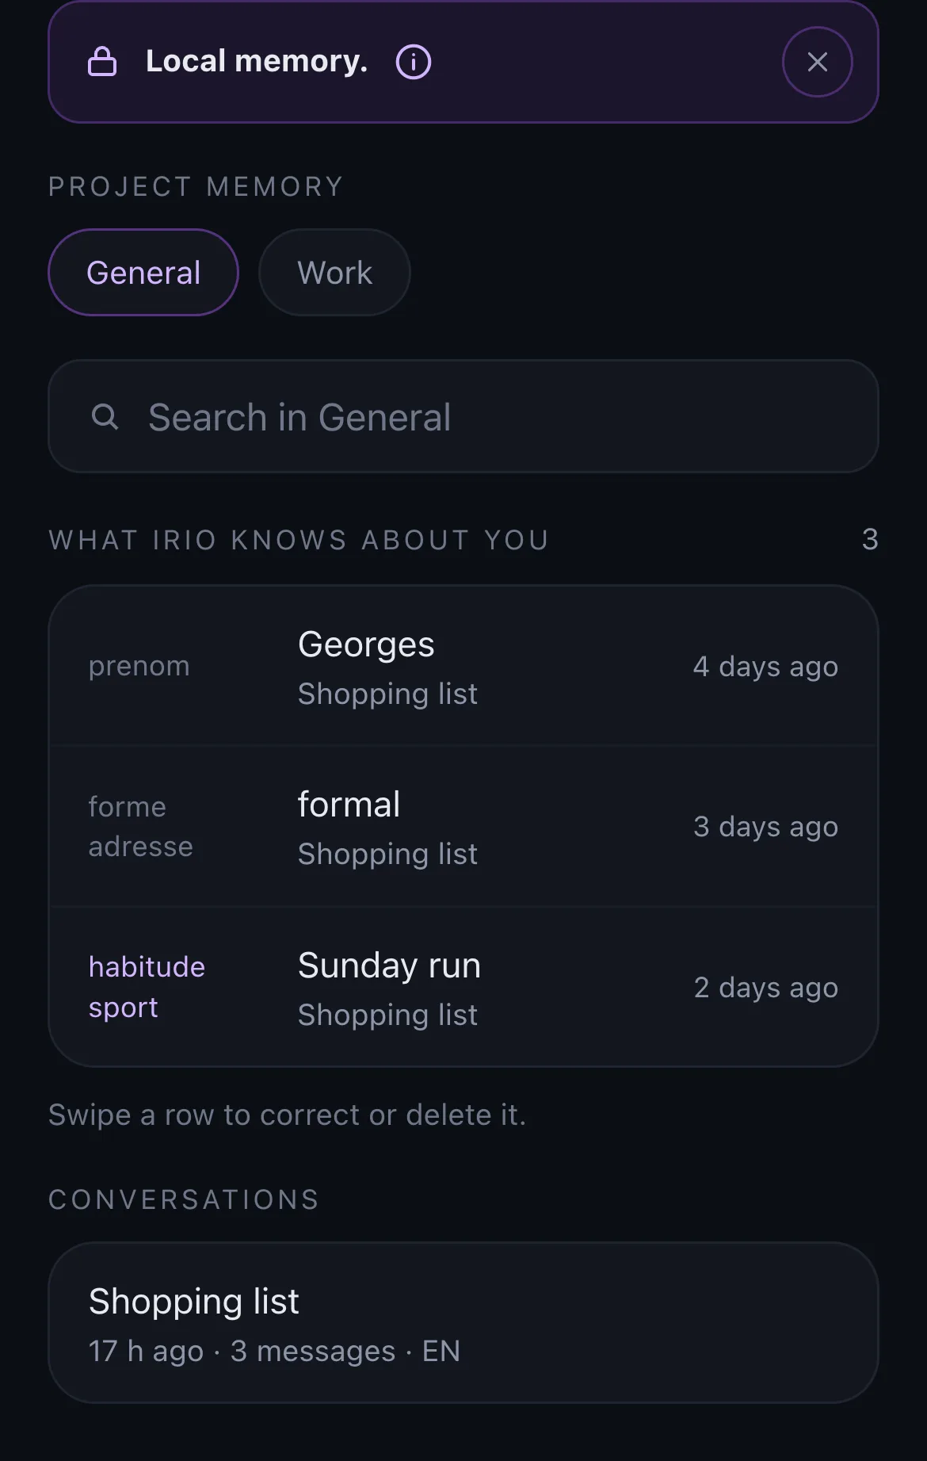The width and height of the screenshot is (927, 1461).
Task: Click the forme adresse key label
Action: pyautogui.click(x=140, y=826)
